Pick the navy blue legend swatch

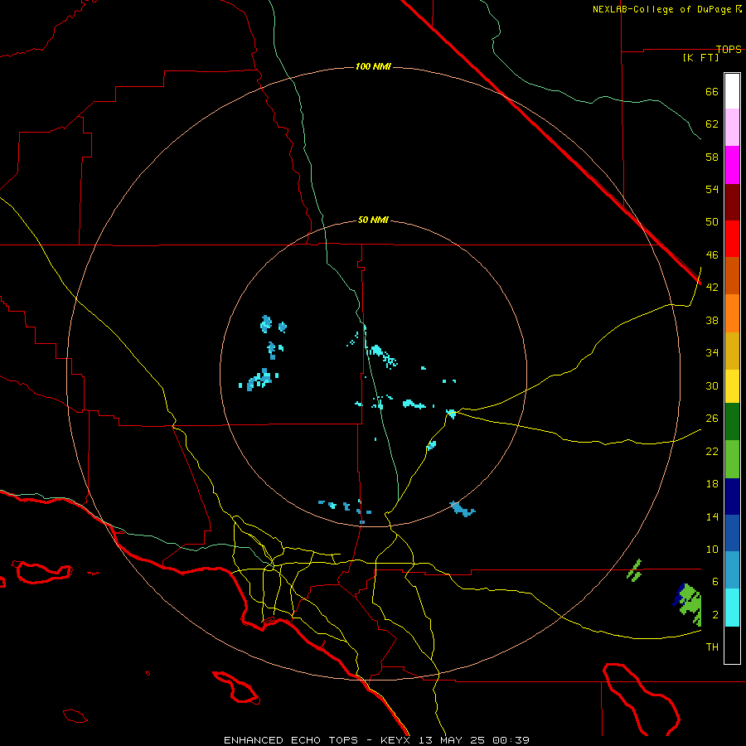[732, 497]
